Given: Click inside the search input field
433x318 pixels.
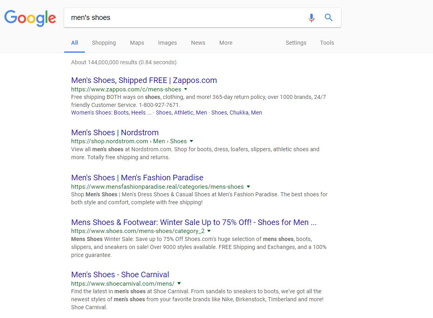Looking at the screenshot, I should [x=179, y=18].
